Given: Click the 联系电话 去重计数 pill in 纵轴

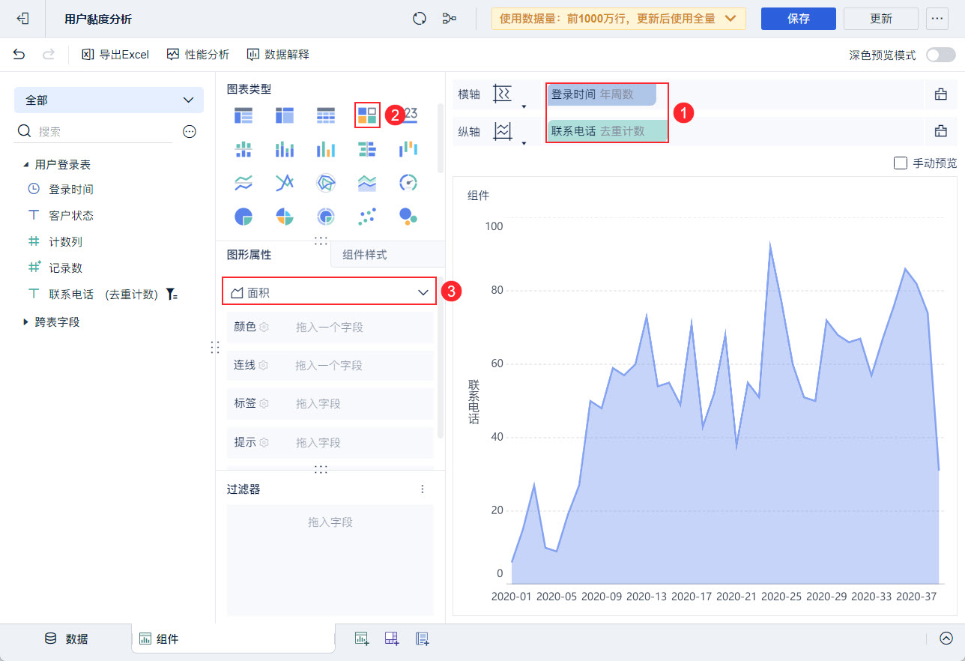Looking at the screenshot, I should click(x=608, y=131).
